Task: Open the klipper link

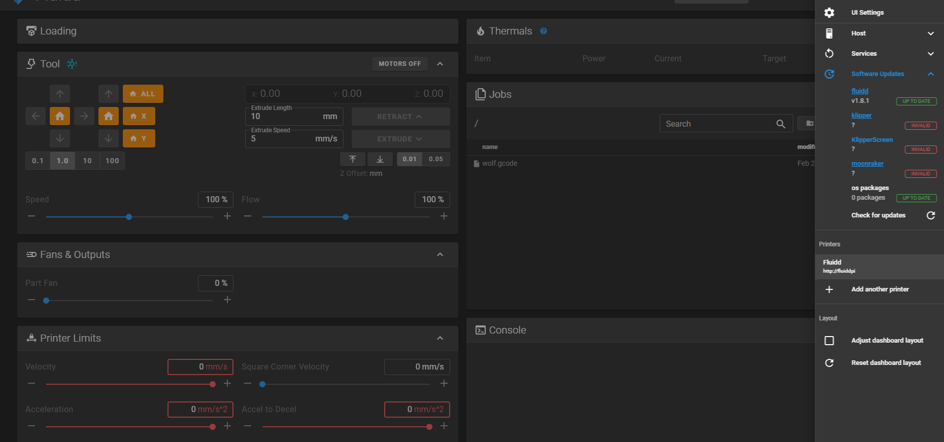Action: pos(861,116)
